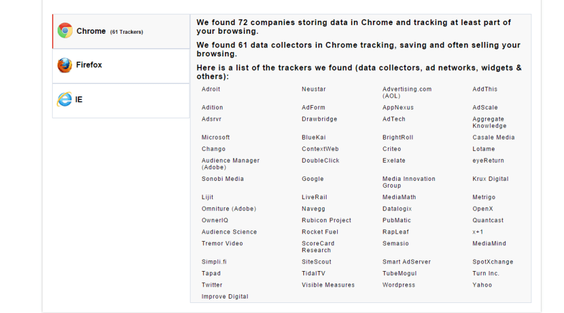Viewport: 564px width, 313px height.
Task: Open the Rubicon Project entry
Action: 326,220
